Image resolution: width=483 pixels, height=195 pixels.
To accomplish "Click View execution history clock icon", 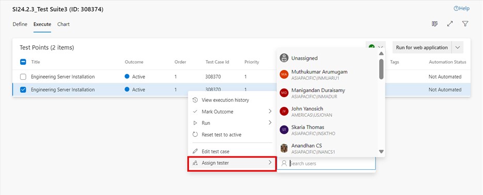I will point(195,100).
